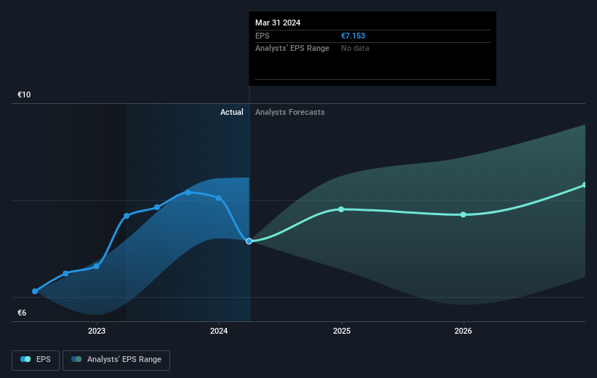Click the €7.153 EPS value in tooltip
The width and height of the screenshot is (597, 378).
coord(353,36)
